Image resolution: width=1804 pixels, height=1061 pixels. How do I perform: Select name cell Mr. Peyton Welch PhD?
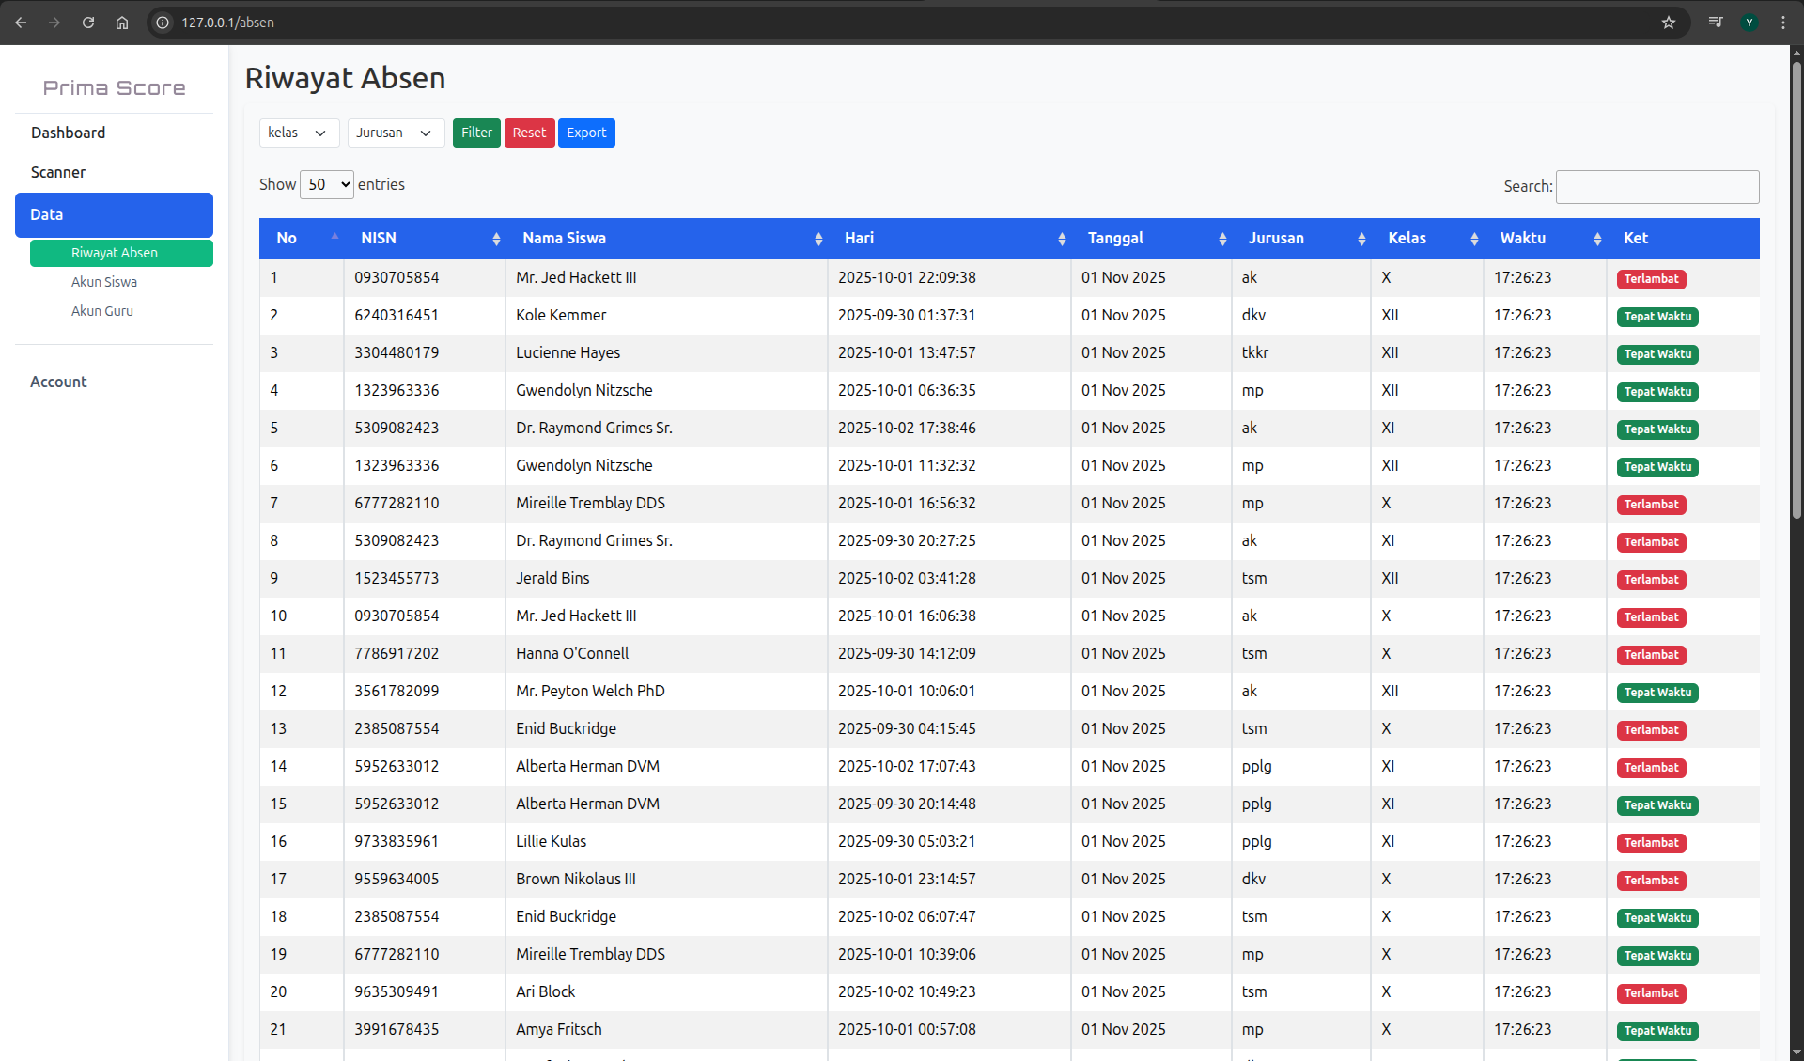(x=590, y=692)
